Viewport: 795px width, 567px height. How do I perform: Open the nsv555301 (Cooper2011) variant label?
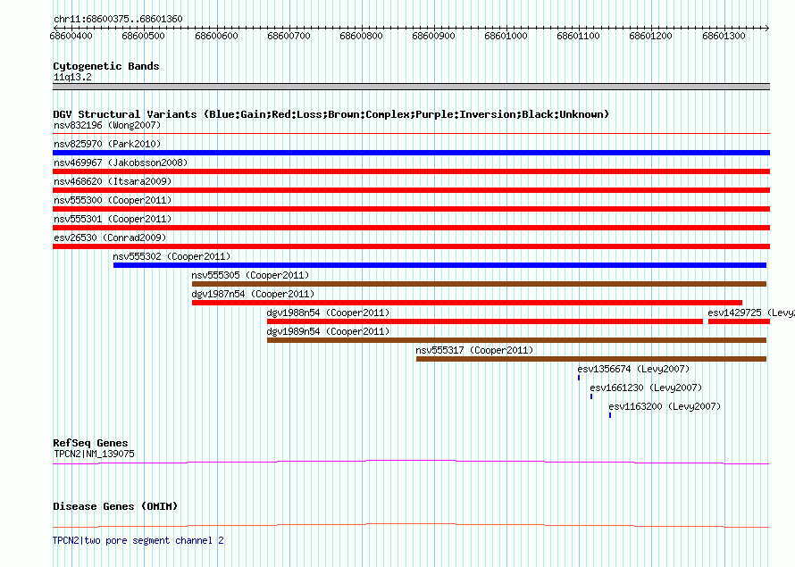(x=113, y=219)
